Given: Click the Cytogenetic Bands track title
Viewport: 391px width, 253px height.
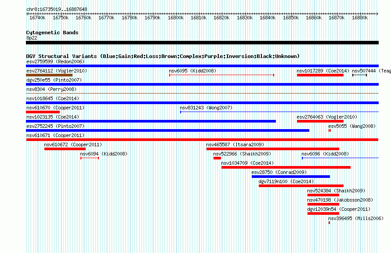Looking at the screenshot, I should pyautogui.click(x=52, y=33).
